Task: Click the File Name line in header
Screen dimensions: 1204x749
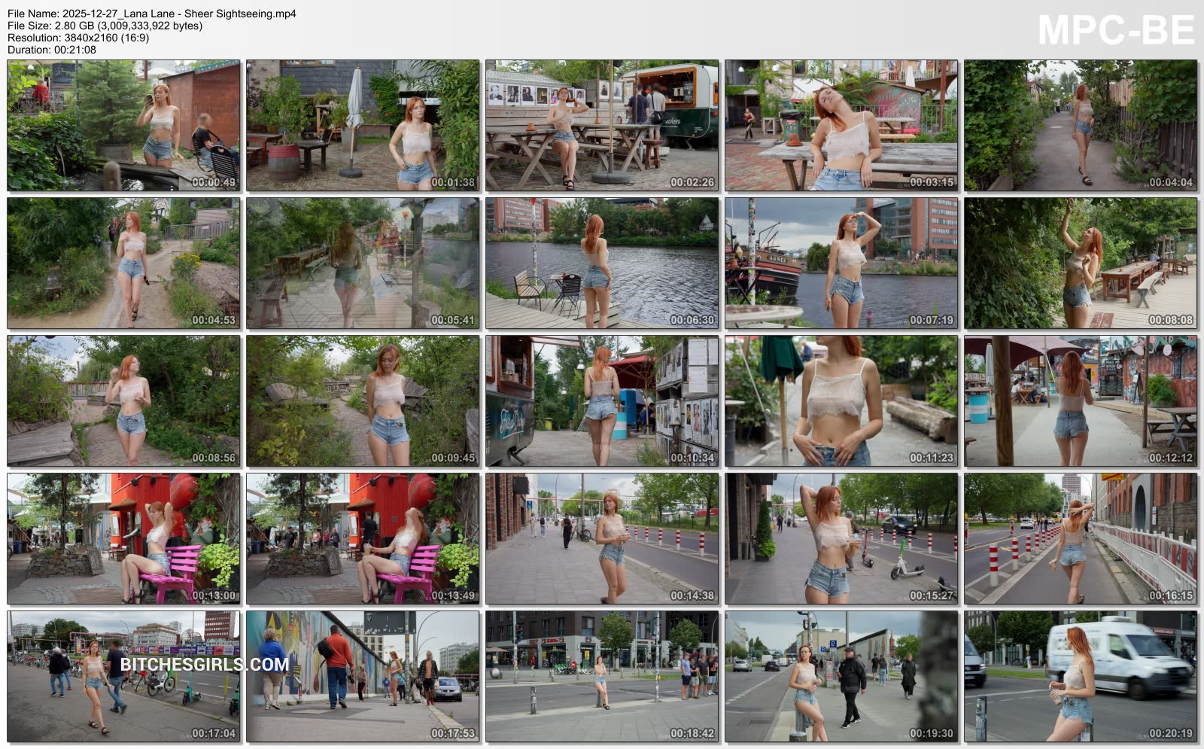Action: point(152,14)
